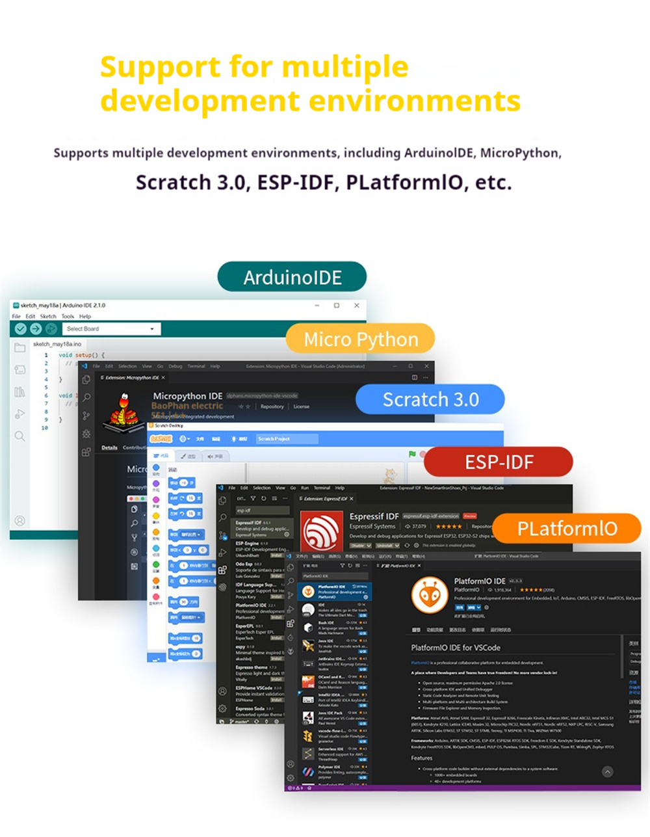This screenshot has width=650, height=837.
Task: Select the Sounds tab in Scratch Desktop
Action: [x=215, y=456]
